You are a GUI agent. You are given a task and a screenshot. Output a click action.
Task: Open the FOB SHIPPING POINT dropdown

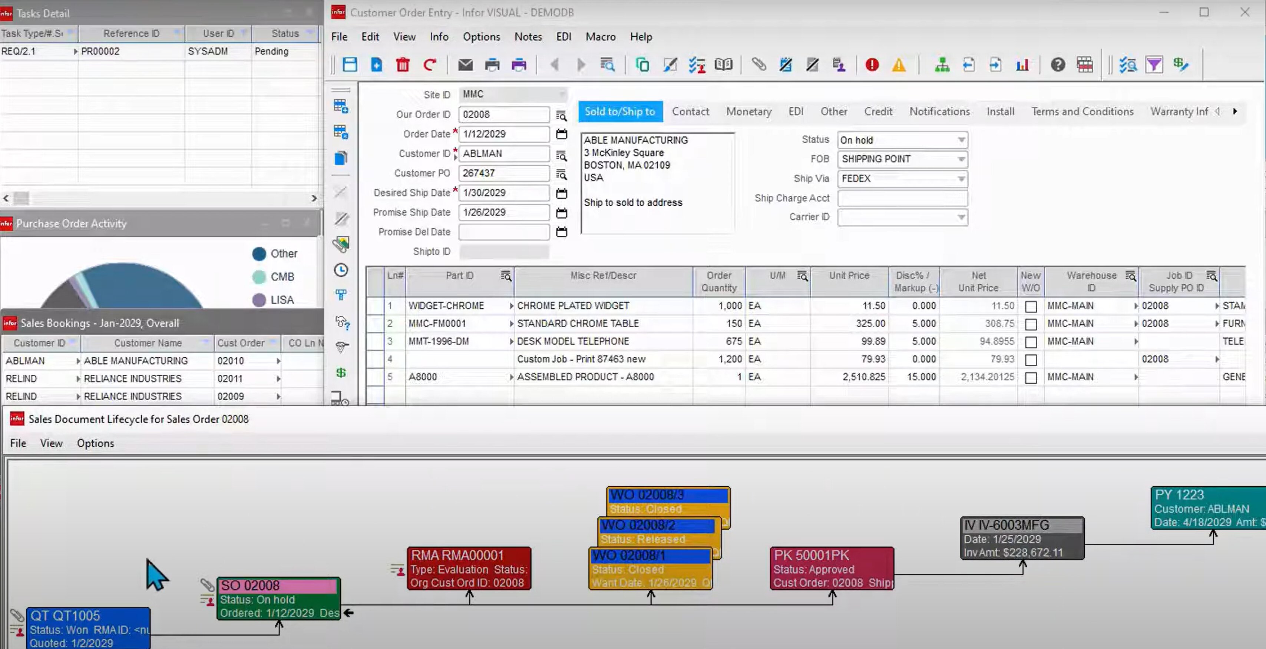point(961,159)
